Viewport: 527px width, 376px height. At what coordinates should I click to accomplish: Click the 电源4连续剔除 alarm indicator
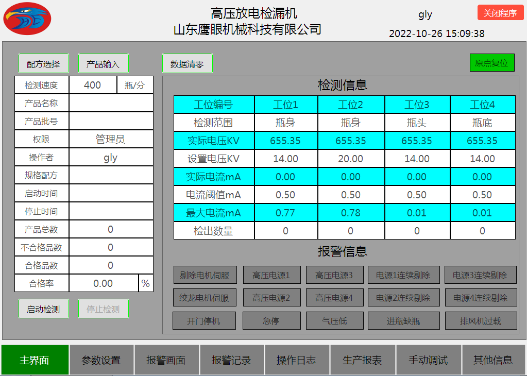tap(481, 297)
